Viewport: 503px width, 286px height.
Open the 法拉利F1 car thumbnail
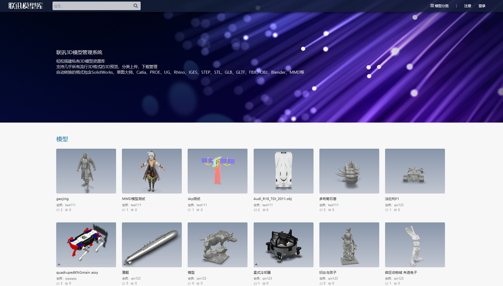415,171
